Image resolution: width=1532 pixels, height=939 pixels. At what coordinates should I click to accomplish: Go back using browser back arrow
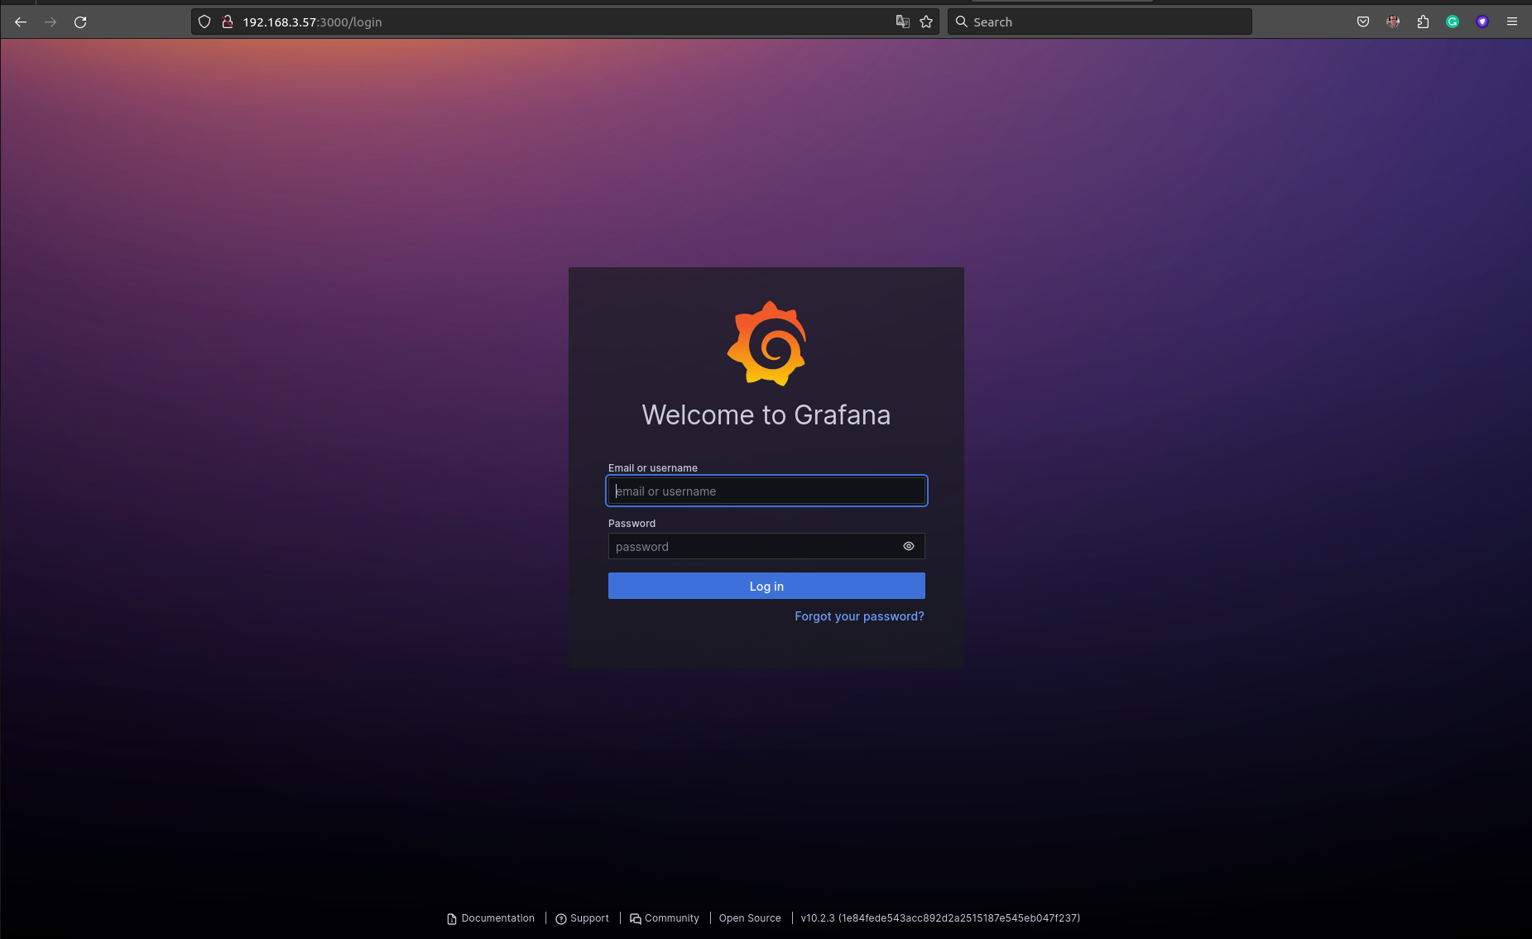21,22
